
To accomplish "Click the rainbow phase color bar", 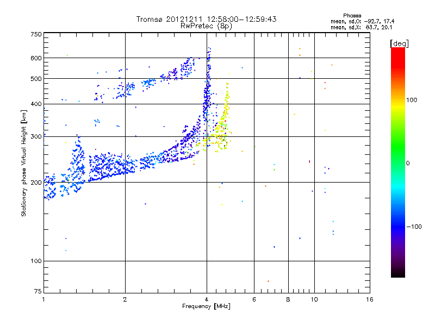I will coord(398,162).
